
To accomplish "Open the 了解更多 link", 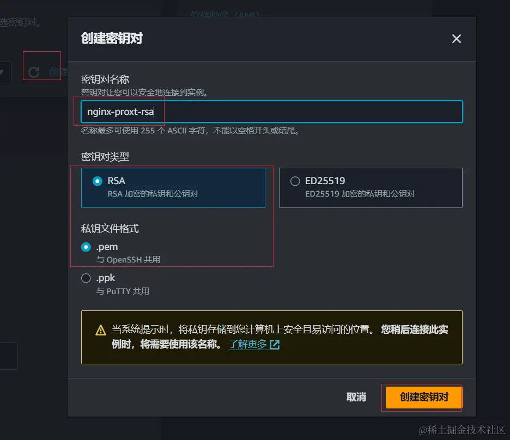I will click(x=247, y=344).
